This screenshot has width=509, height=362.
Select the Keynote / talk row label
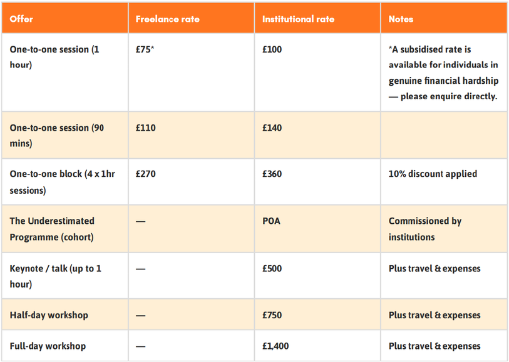coord(56,276)
